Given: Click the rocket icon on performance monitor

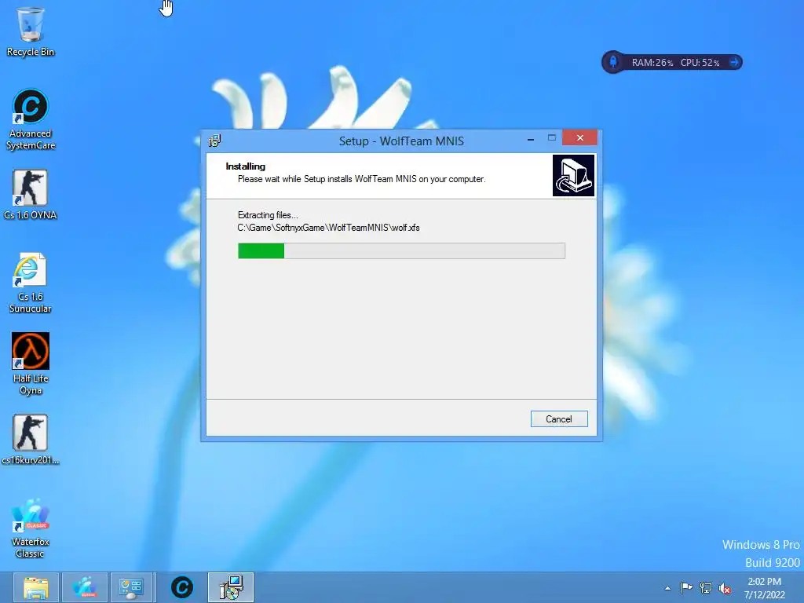Looking at the screenshot, I should pos(612,62).
